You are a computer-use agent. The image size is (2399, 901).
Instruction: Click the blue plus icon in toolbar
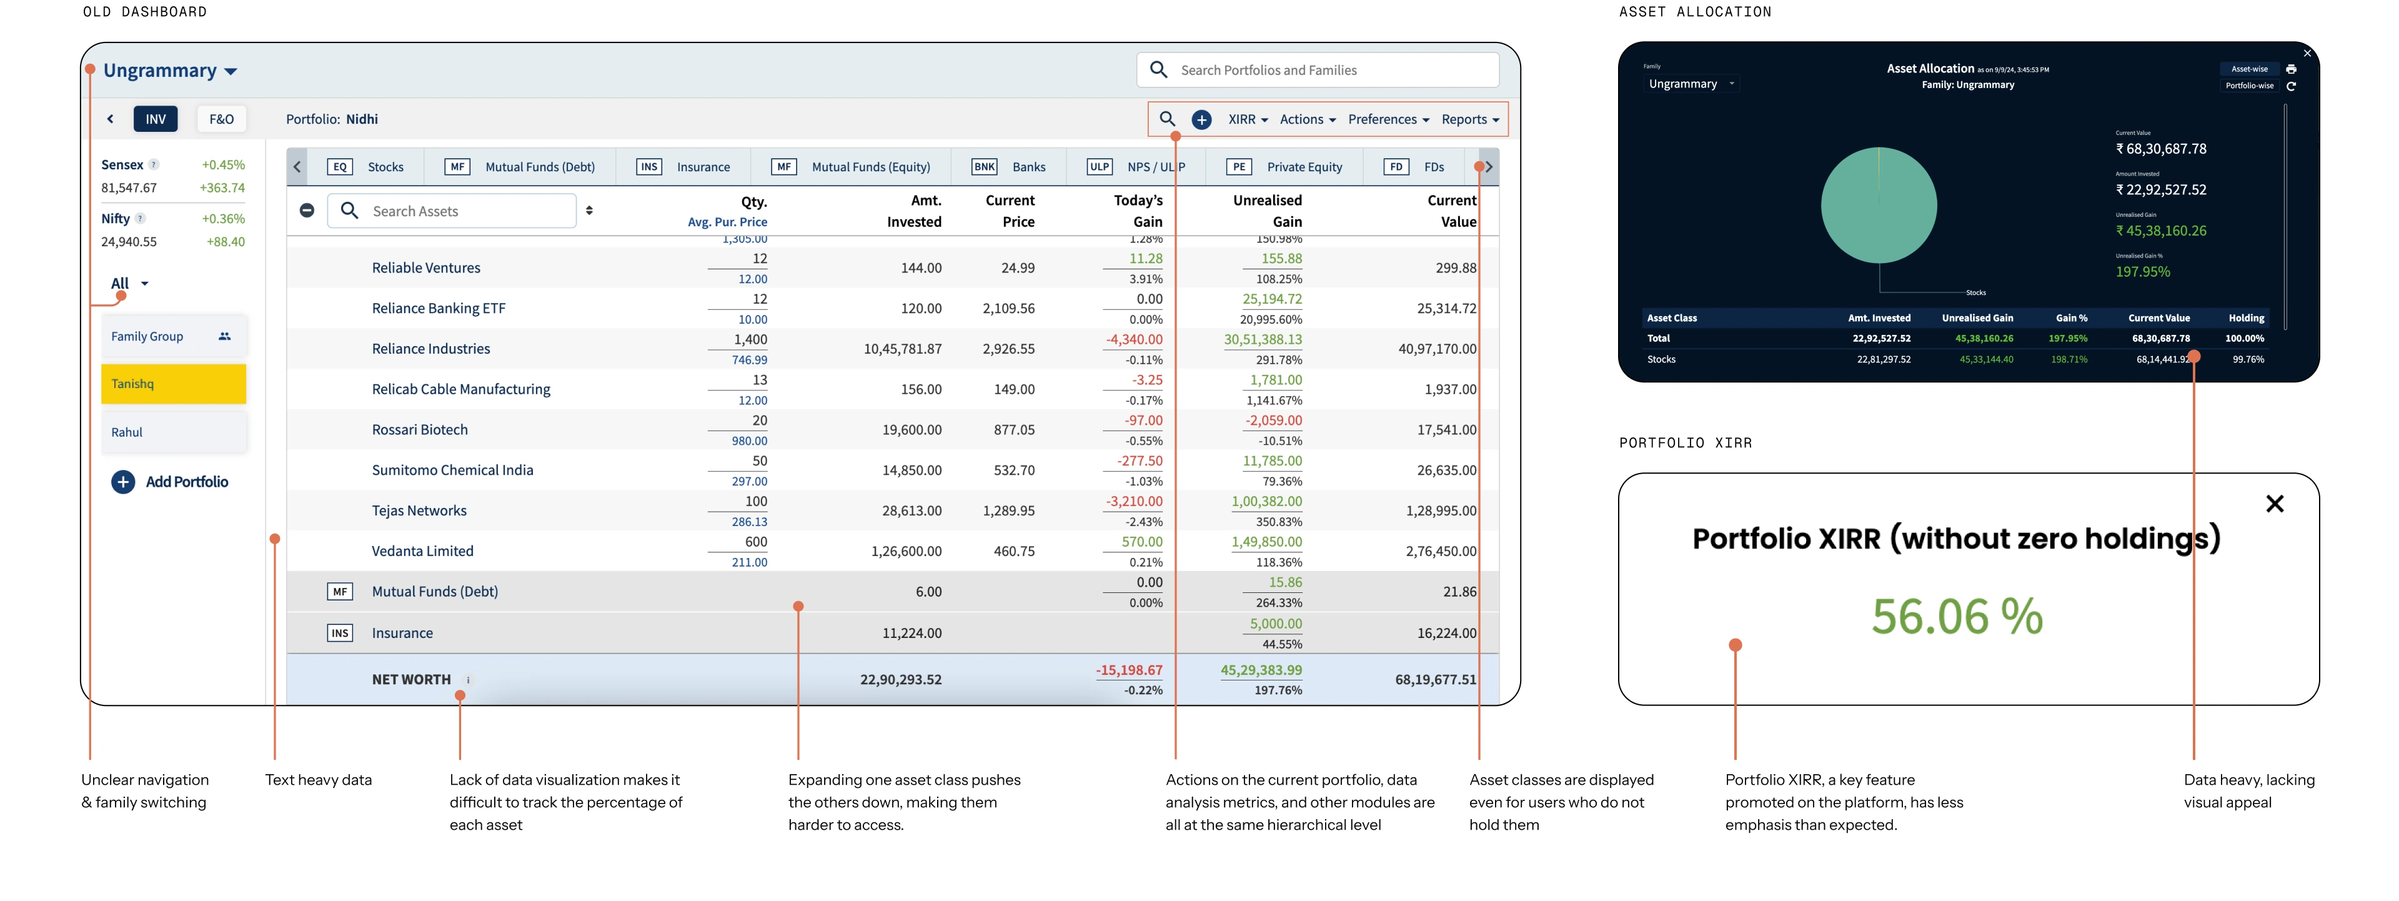(1201, 119)
